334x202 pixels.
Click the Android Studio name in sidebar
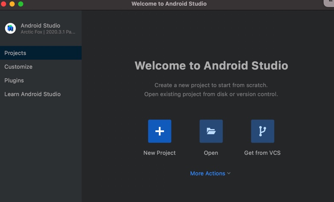(x=40, y=26)
